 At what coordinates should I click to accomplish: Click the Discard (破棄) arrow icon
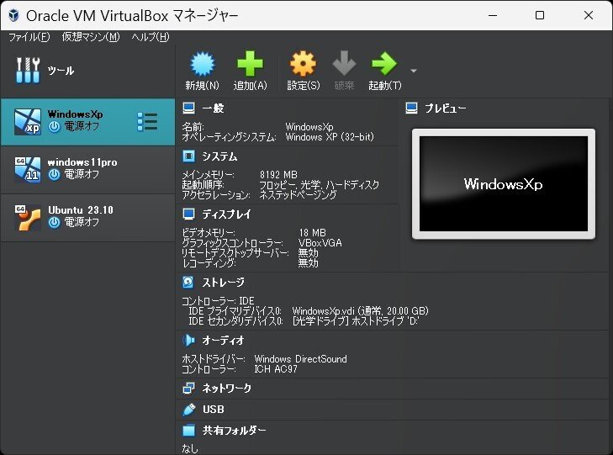point(344,63)
